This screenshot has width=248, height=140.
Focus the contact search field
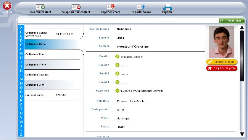point(118,21)
